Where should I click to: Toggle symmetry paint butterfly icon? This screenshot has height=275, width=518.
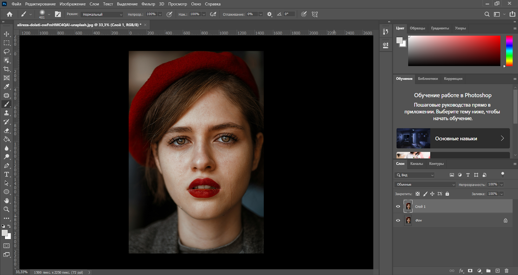[x=315, y=14]
